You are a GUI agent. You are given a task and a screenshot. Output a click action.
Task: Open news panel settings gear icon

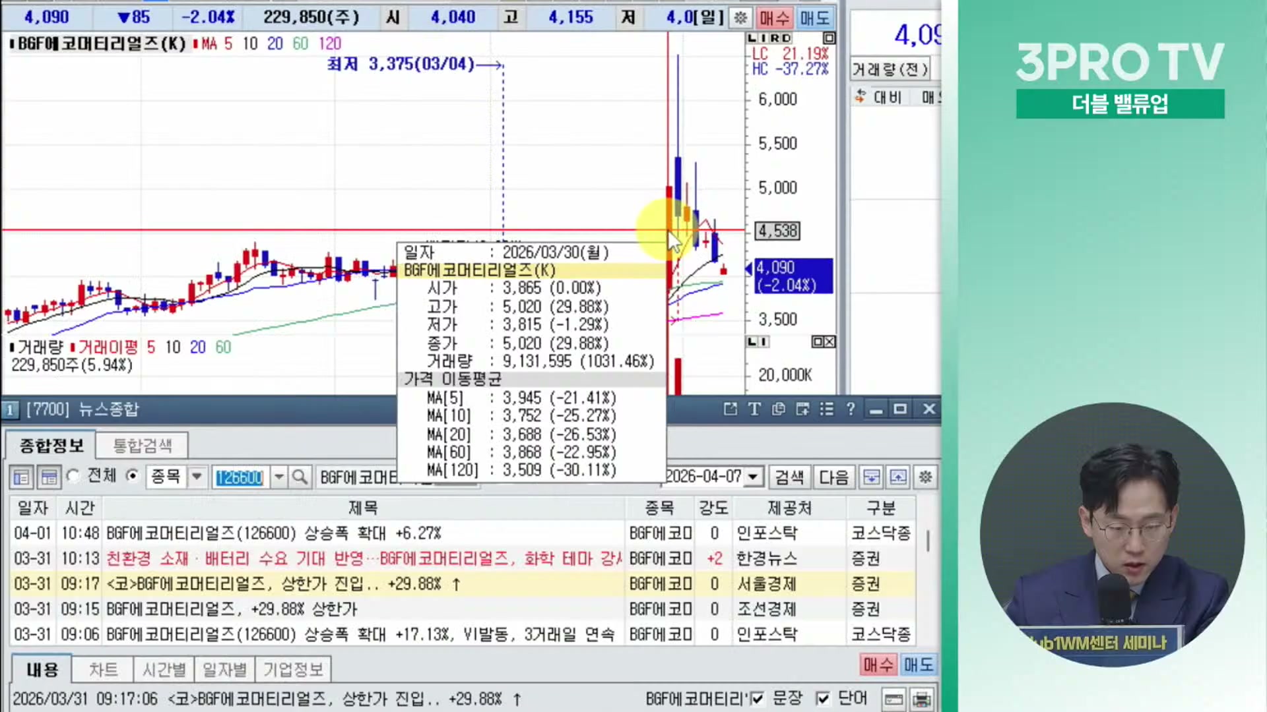pos(925,477)
